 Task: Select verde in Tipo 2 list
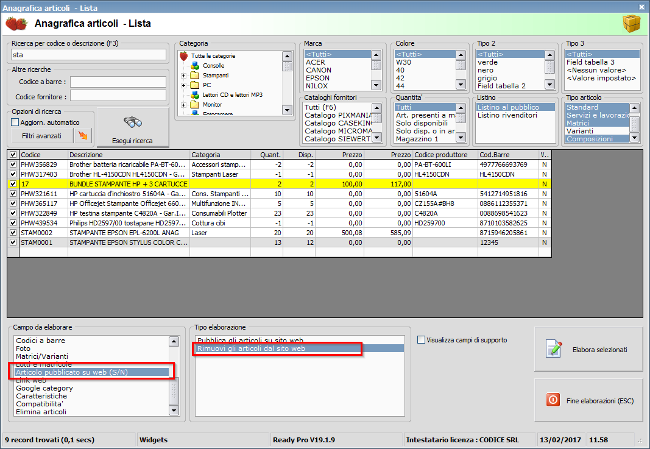click(x=487, y=62)
